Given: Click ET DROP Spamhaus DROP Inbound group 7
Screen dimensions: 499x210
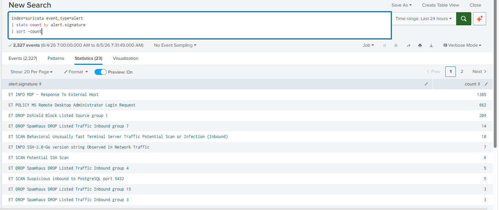Looking at the screenshot, I should [x=69, y=126].
